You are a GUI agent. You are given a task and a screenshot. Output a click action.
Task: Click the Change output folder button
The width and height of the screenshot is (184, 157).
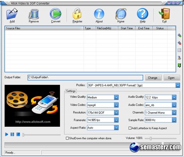[153, 78]
